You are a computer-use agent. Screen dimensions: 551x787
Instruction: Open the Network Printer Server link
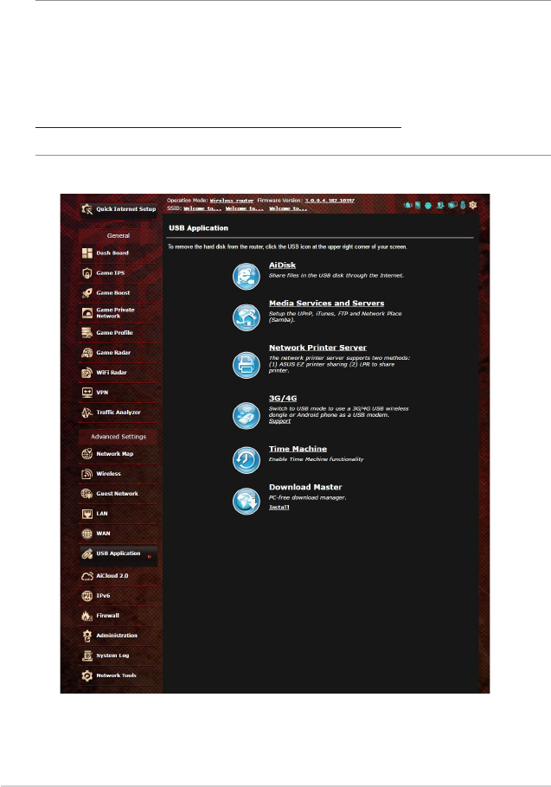tap(317, 348)
